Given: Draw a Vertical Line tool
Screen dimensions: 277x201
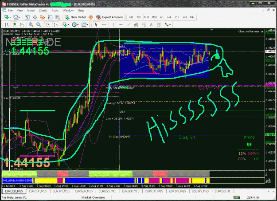Looking at the screenshot, I should pyautogui.click(x=113, y=24).
